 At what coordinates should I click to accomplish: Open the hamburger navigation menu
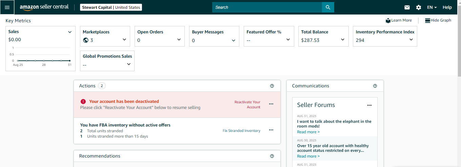[7, 7]
